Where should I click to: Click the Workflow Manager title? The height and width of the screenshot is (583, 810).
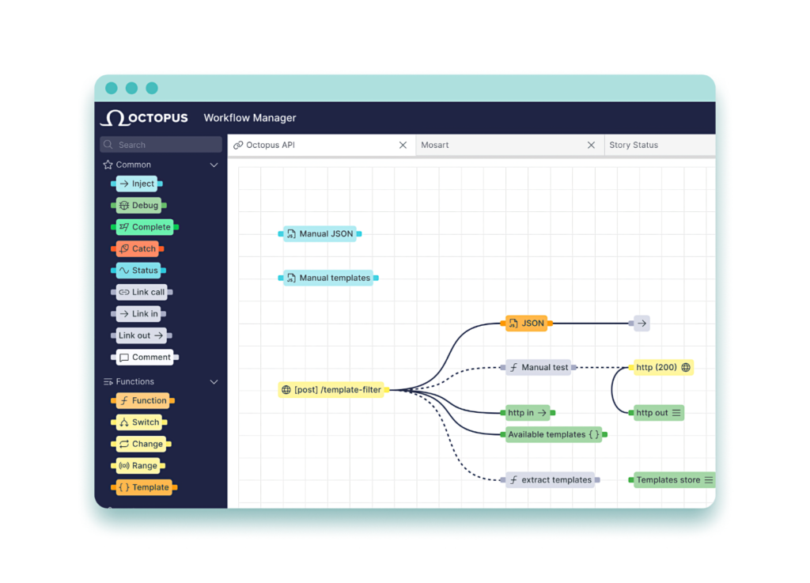coord(250,118)
